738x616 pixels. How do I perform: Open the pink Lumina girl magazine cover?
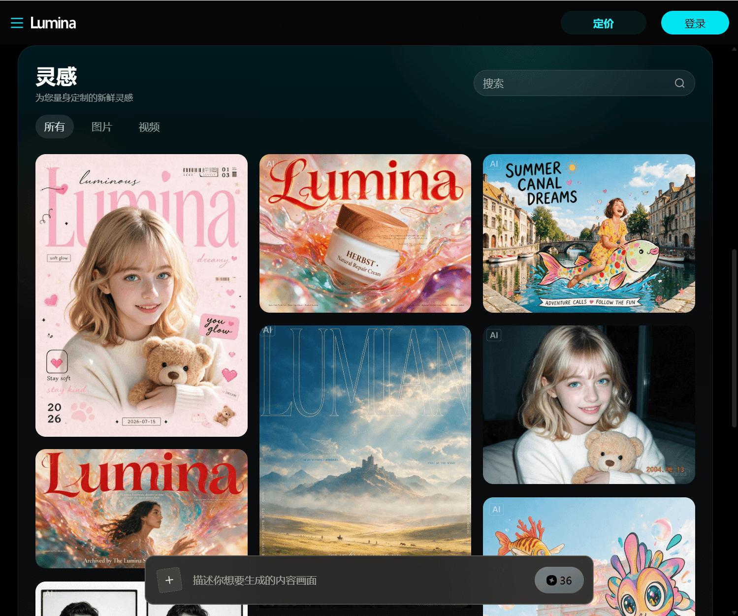tap(141, 295)
